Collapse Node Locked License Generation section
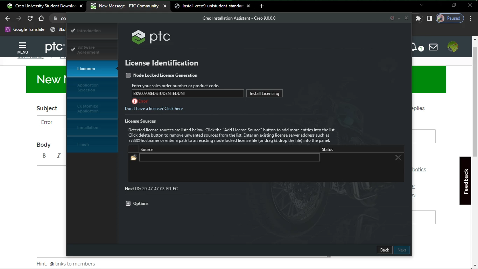Screen dimensions: 478x269 (128, 75)
